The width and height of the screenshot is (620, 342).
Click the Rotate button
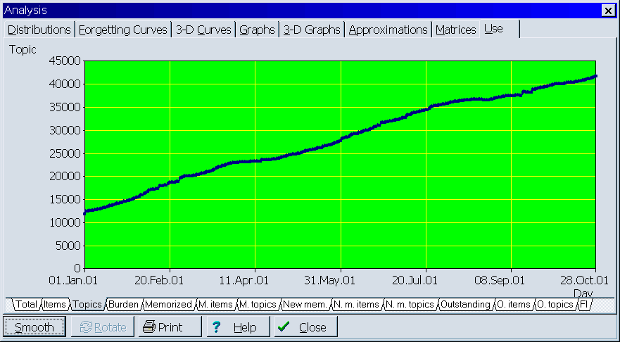(103, 327)
